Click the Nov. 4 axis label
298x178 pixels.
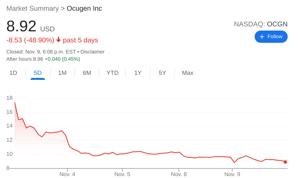(x=67, y=174)
